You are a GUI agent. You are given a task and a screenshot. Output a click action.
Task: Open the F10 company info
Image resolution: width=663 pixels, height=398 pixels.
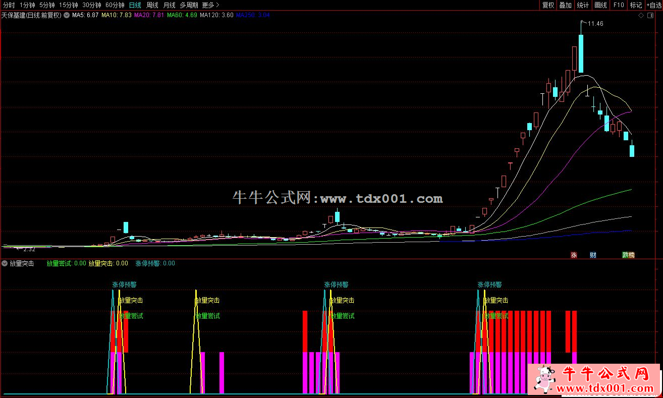click(618, 5)
